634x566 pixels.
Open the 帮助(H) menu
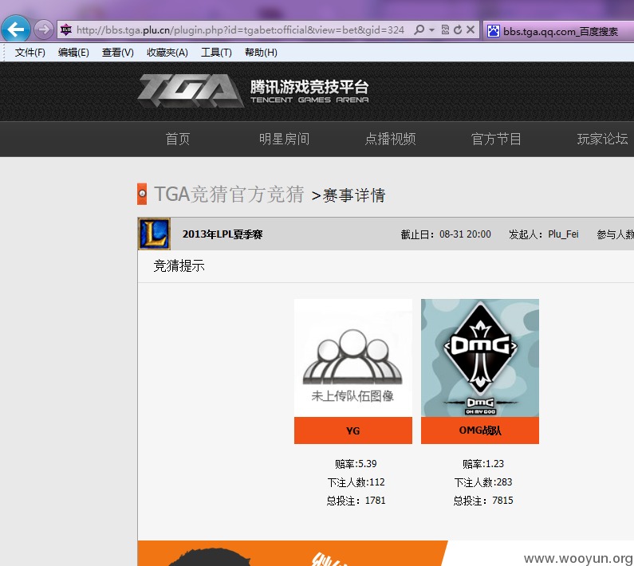(261, 53)
